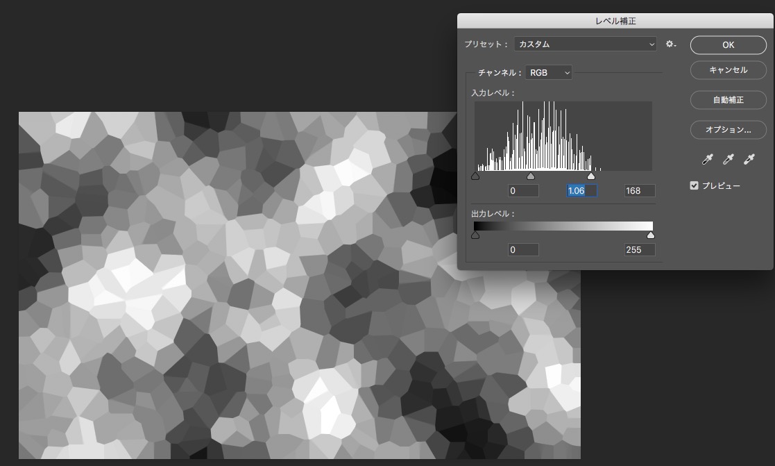The width and height of the screenshot is (775, 466).
Task: Open the プリセット dropdown showing カスタム
Action: 585,44
